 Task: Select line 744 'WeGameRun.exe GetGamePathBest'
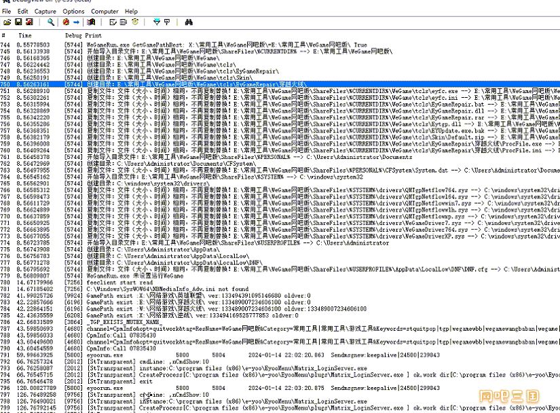point(280,45)
